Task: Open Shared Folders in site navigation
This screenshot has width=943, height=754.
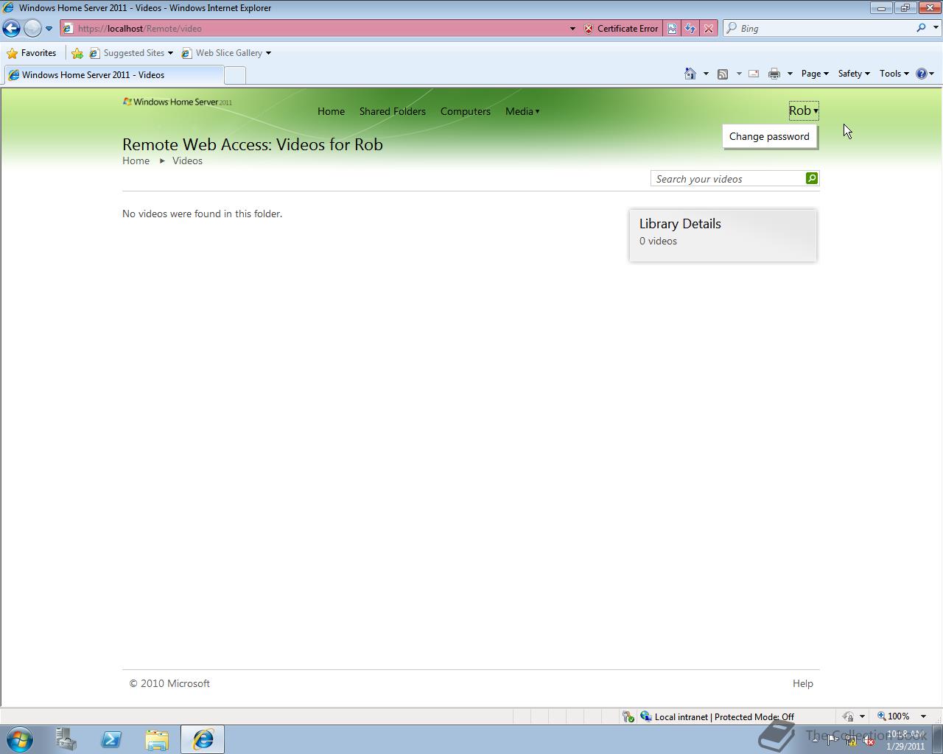Action: (393, 111)
